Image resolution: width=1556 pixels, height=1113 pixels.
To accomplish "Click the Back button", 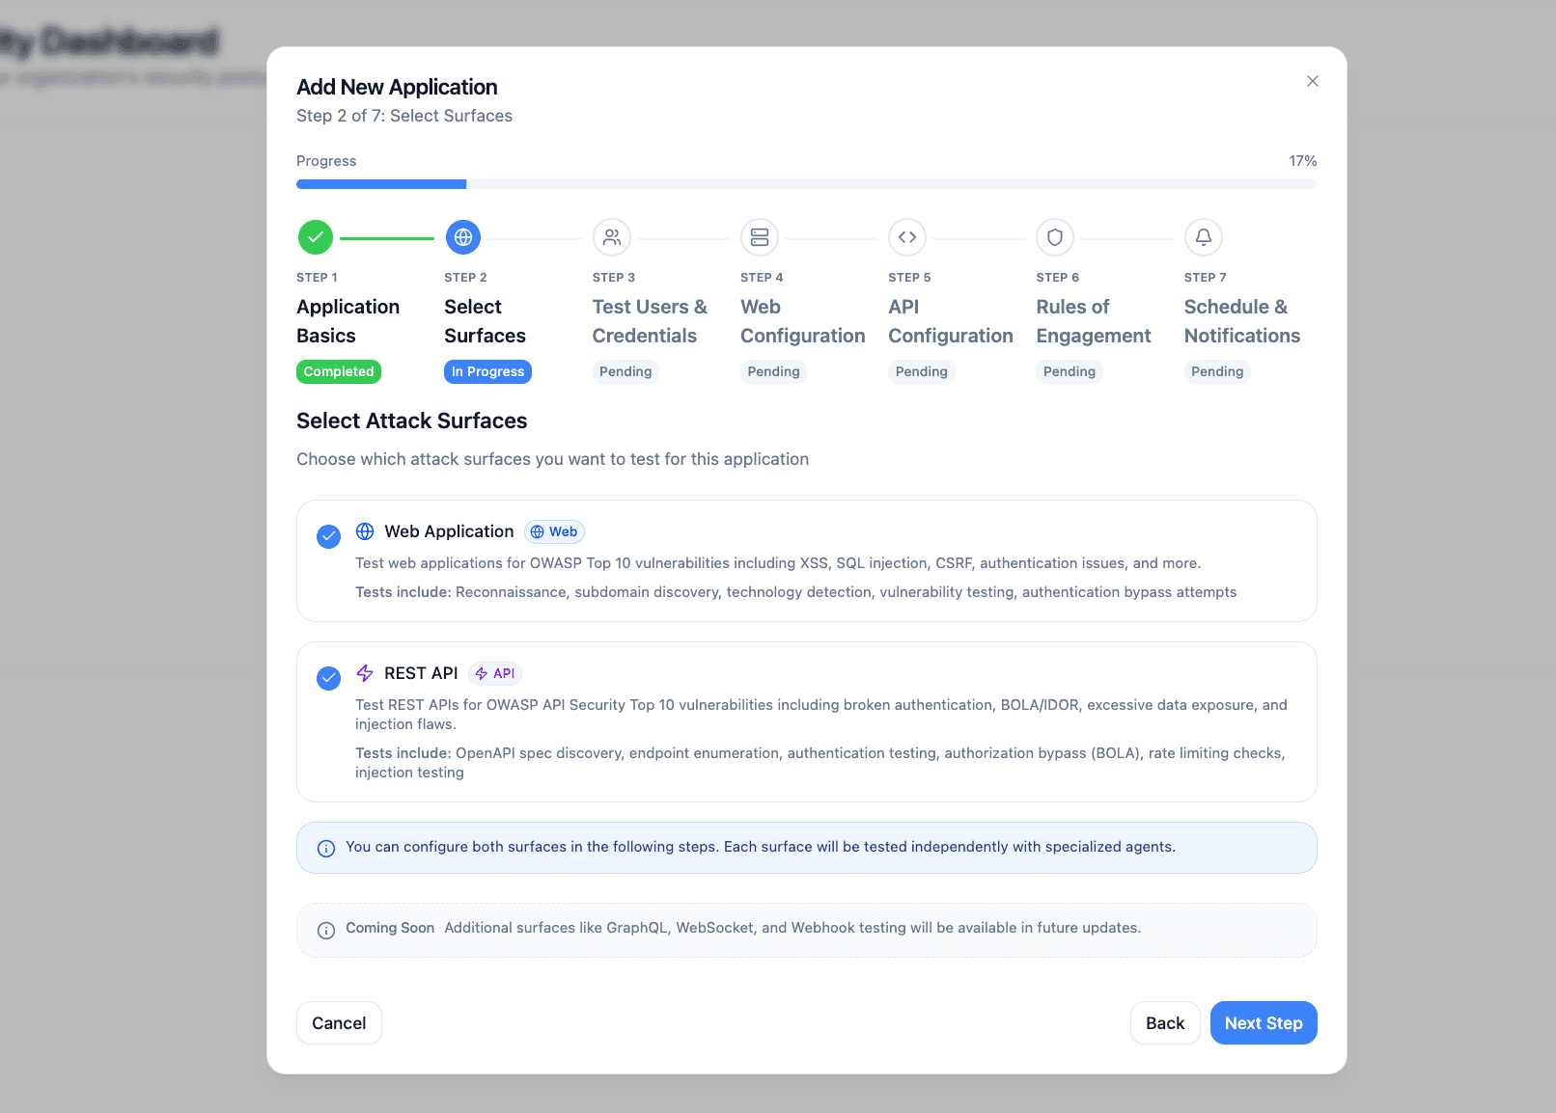I will [x=1164, y=1023].
